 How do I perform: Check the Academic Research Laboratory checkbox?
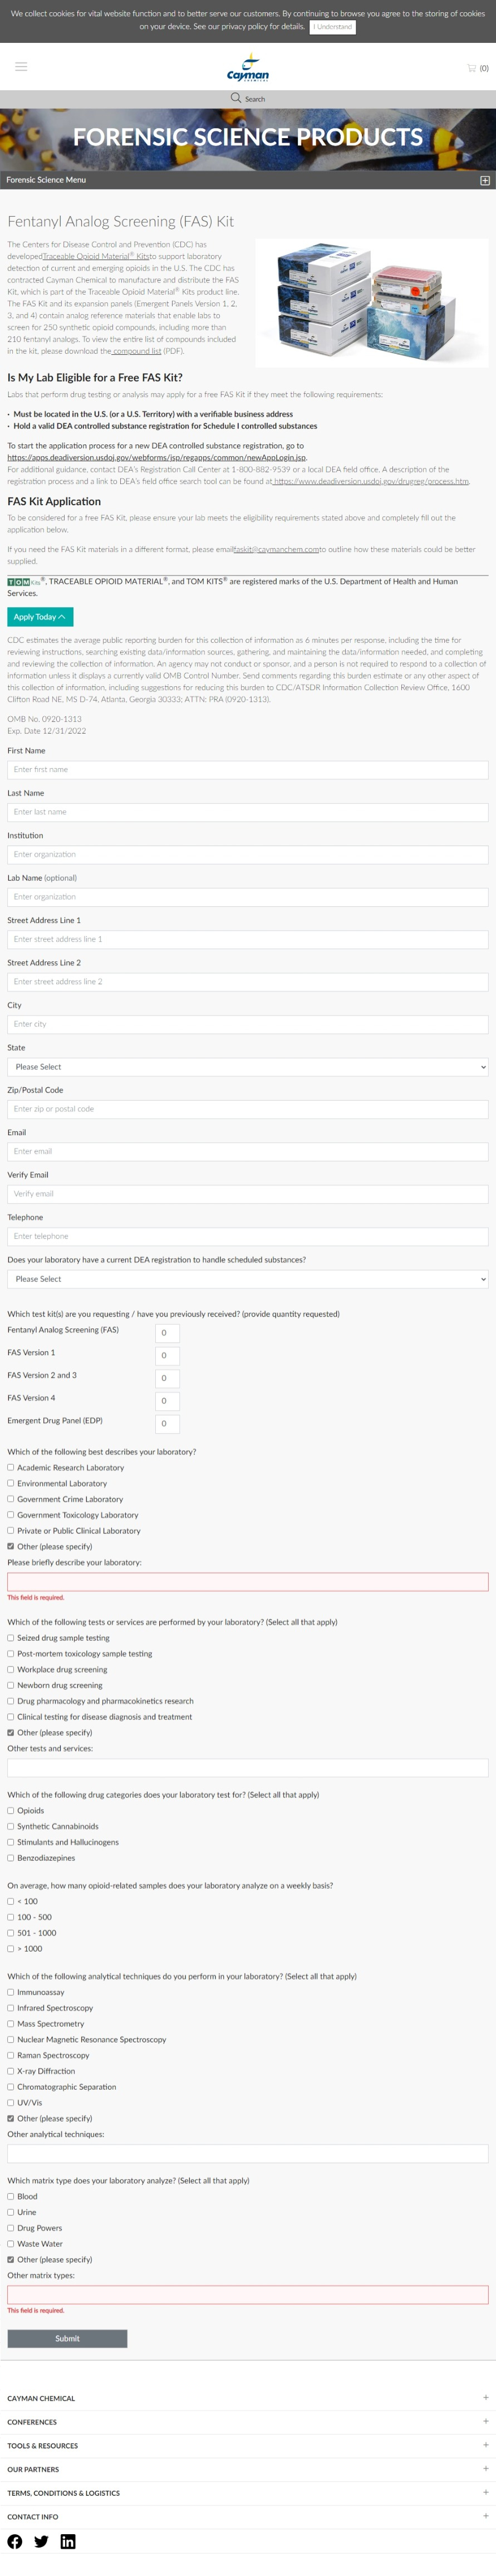click(11, 1468)
